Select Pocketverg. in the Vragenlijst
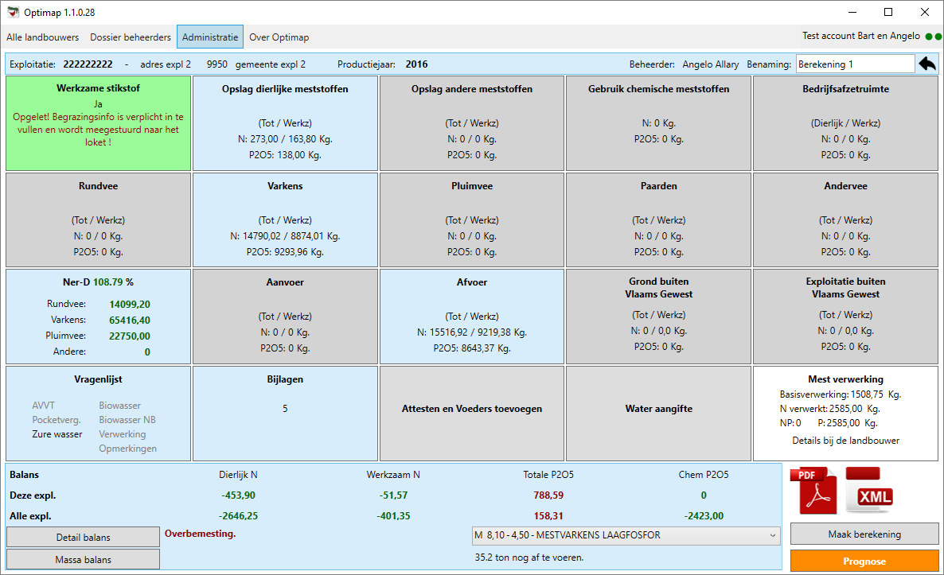Screen dimensions: 944x575 coord(56,420)
